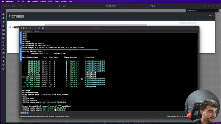
Task: Open the Apple menu
Action: 3,1
